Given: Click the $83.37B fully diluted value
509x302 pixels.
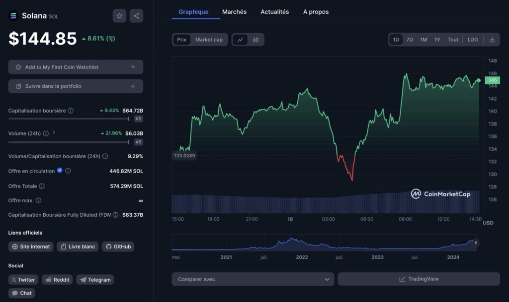Looking at the screenshot, I should [x=133, y=215].
